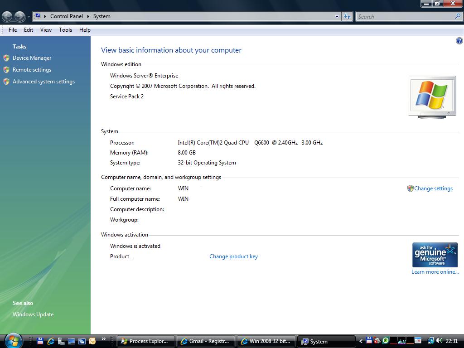Click the shield icon beside Device Manager
The width and height of the screenshot is (464, 348).
(x=6, y=58)
